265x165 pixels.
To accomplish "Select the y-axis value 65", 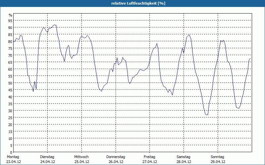I will tap(10, 62).
